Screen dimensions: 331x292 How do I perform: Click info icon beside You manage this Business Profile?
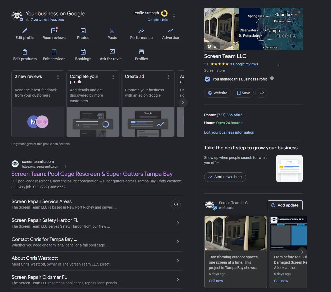272,78
